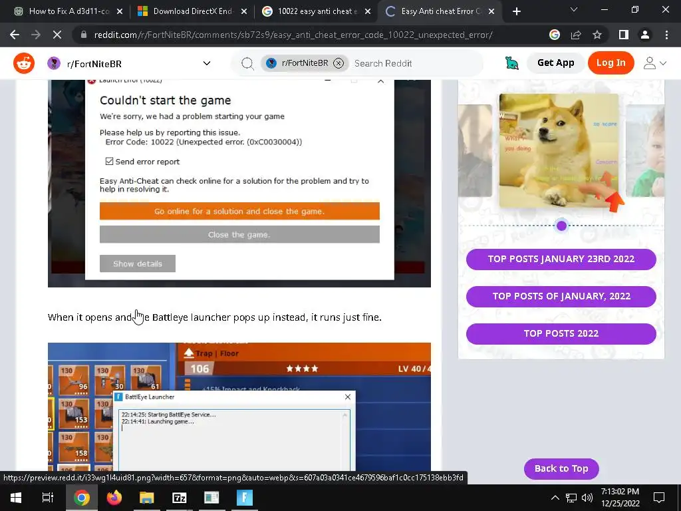This screenshot has height=511, width=681.
Task: Open Top Posts January 23rd 2022
Action: click(x=561, y=259)
